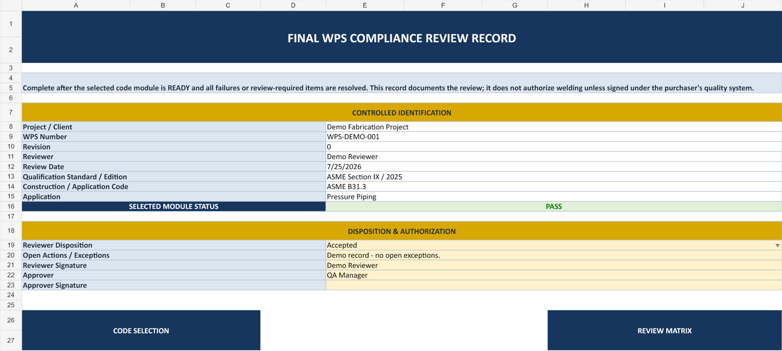Select the Revision value '0' cell
This screenshot has height=351, width=782.
tap(554, 146)
